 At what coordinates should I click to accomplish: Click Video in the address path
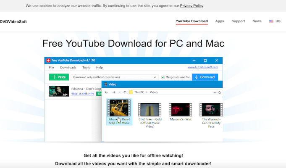pos(154,92)
